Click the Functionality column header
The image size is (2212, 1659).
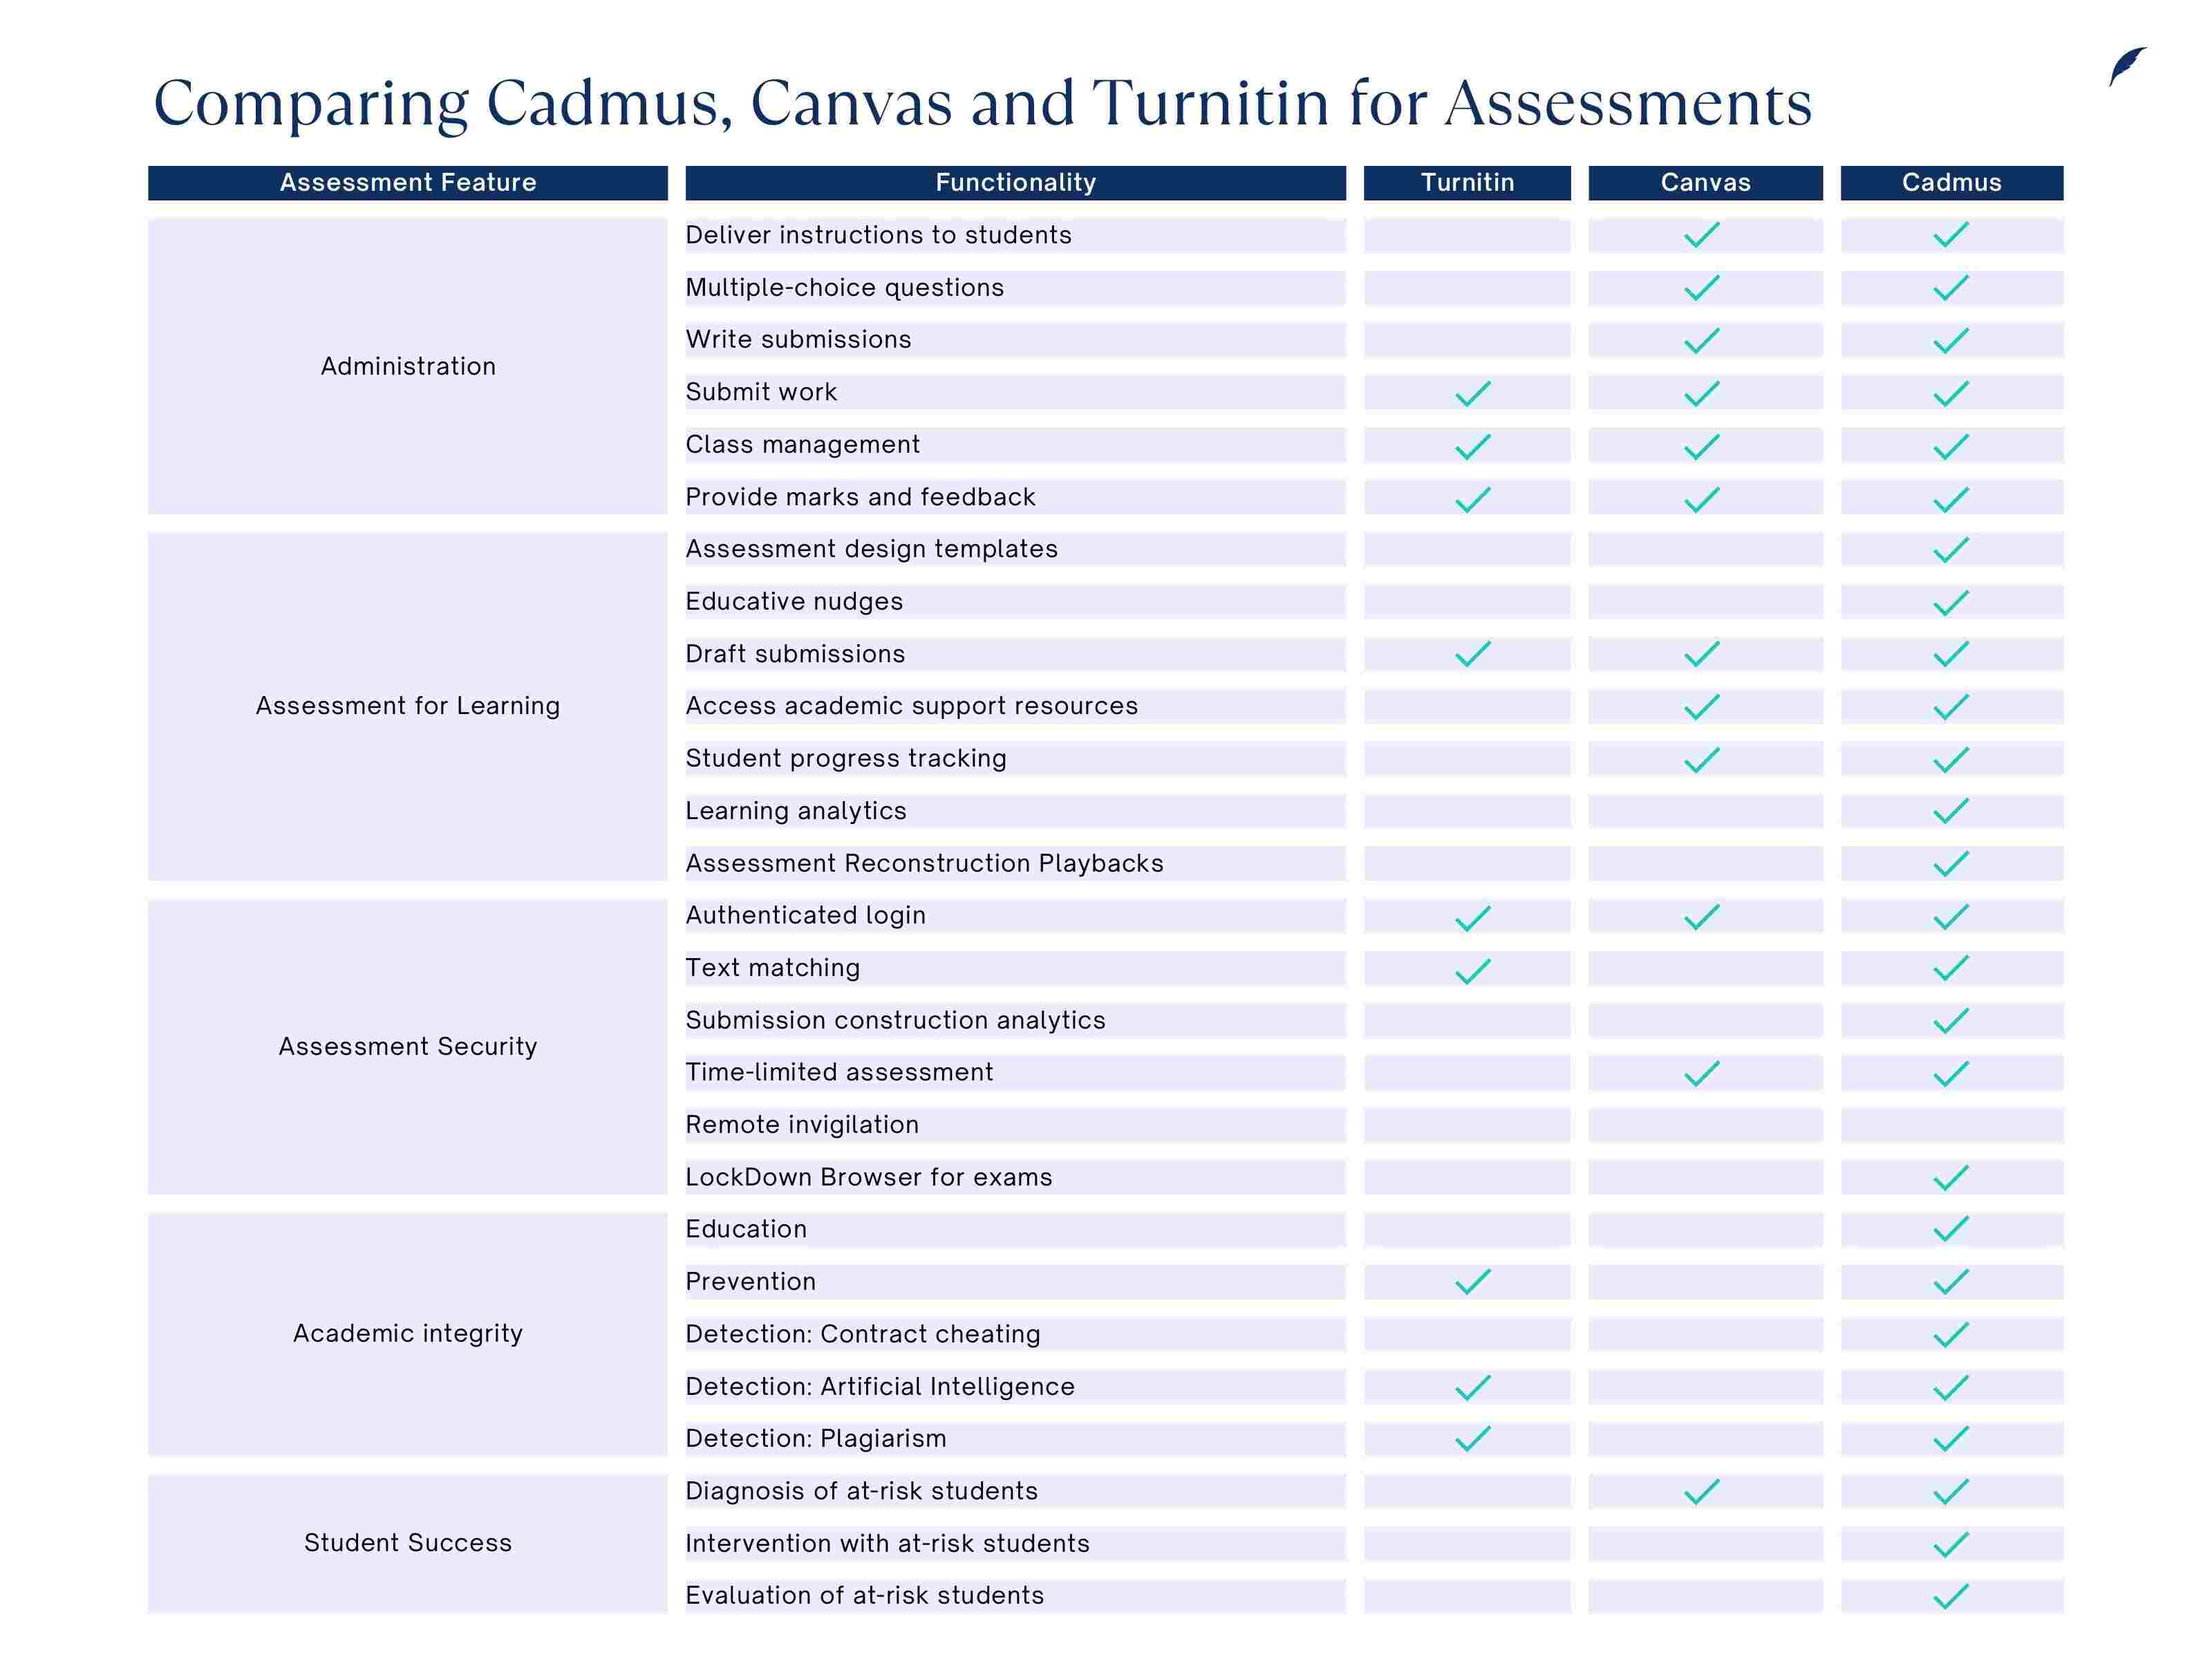(1016, 183)
